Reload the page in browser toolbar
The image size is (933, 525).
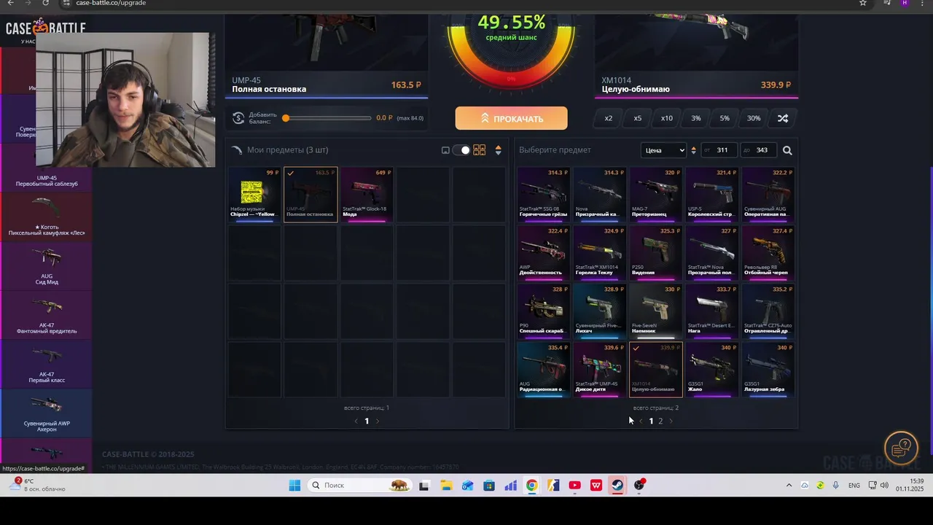click(x=45, y=3)
